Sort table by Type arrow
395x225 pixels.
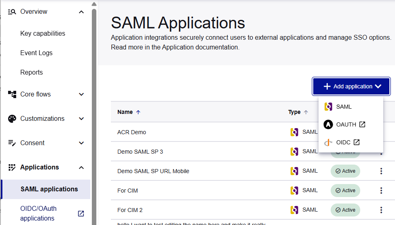(x=306, y=112)
